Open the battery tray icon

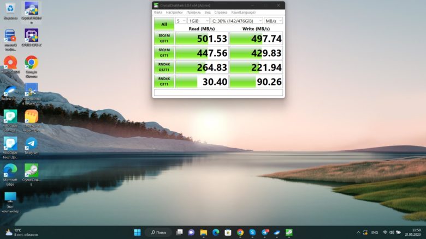(399, 232)
